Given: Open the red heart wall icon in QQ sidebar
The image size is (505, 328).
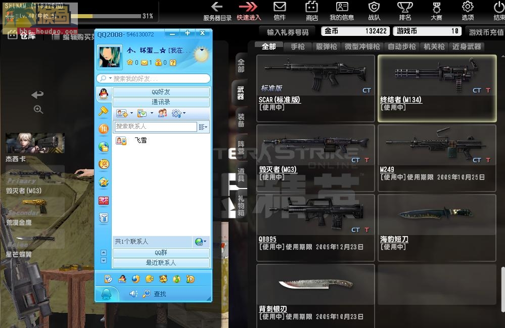Looking at the screenshot, I should [x=104, y=201].
